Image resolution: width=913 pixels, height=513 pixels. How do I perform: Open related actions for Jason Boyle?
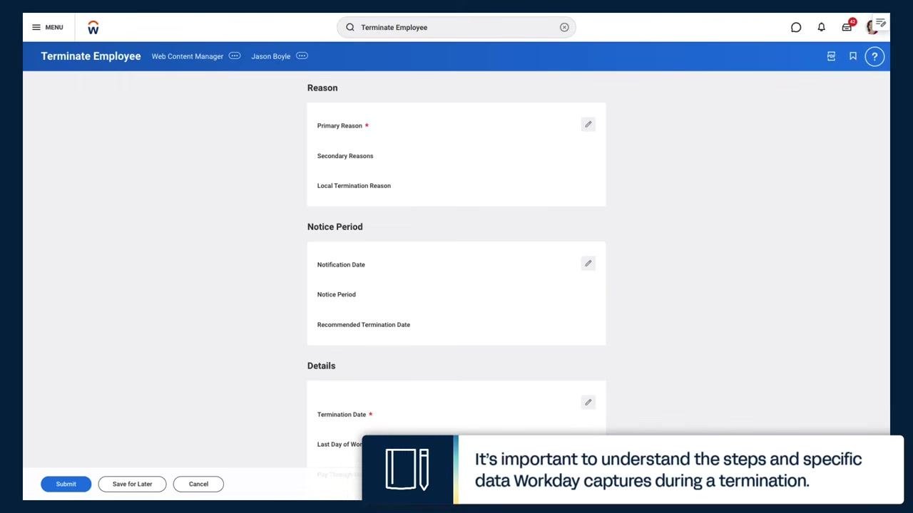point(302,56)
